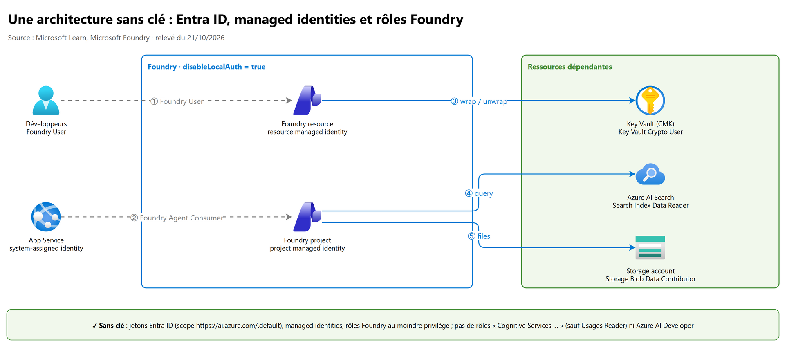Click the 'Foundry project' caption
Screen dimensions: 787x348
click(x=307, y=240)
